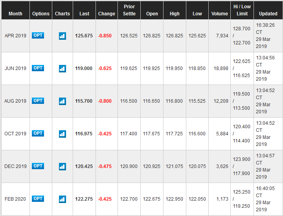Click the Prior Settle column header

click(x=129, y=10)
